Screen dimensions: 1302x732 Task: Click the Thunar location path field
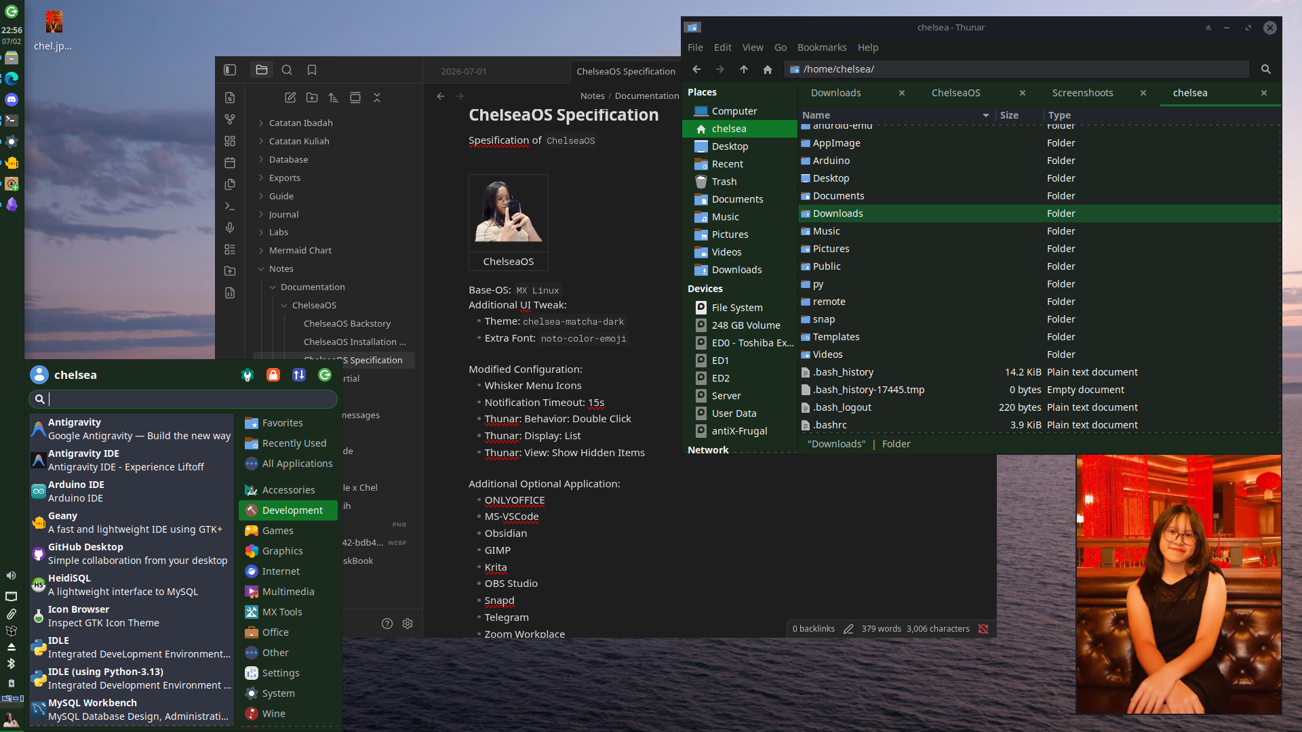tap(1017, 69)
